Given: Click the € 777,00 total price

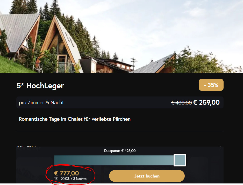Looking at the screenshot, I should tap(67, 173).
